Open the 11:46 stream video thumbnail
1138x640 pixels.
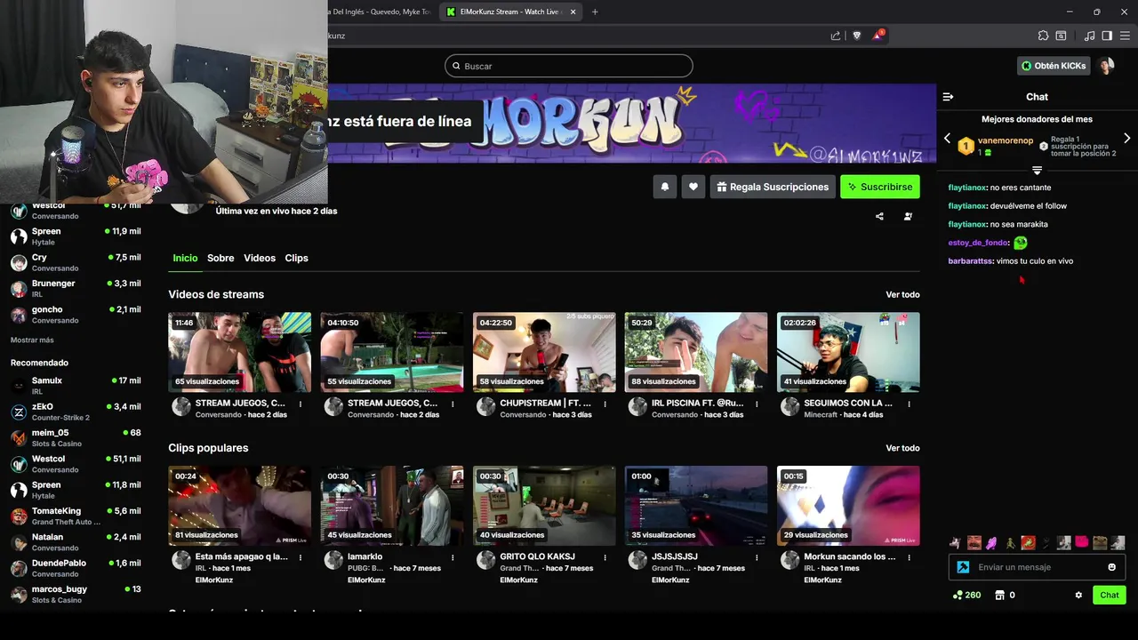click(x=240, y=352)
